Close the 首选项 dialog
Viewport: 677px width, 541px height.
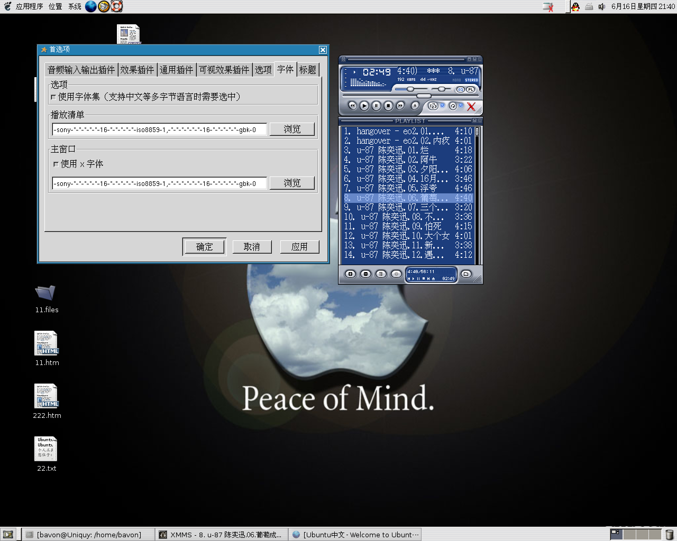(x=323, y=50)
